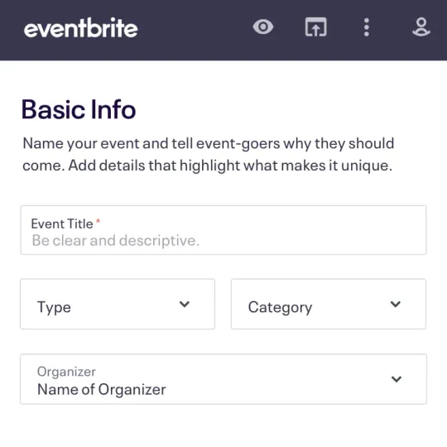Open the user account profile icon
This screenshot has width=447, height=447.
(421, 27)
